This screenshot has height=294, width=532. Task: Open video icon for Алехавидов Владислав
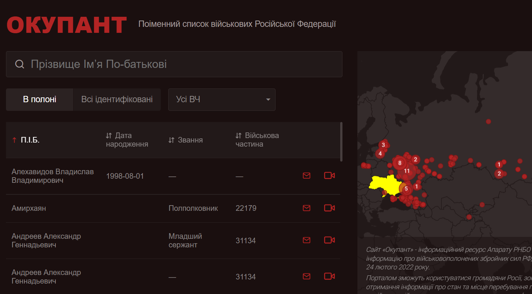329,175
